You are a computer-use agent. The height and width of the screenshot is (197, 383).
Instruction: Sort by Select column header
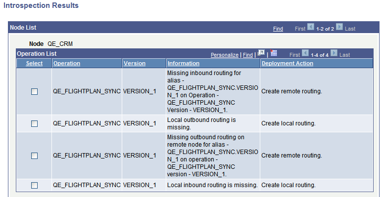tap(34, 63)
